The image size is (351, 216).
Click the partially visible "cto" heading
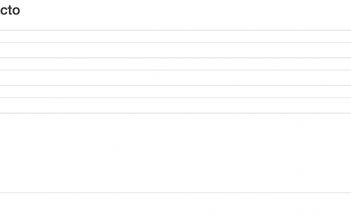pos(9,10)
